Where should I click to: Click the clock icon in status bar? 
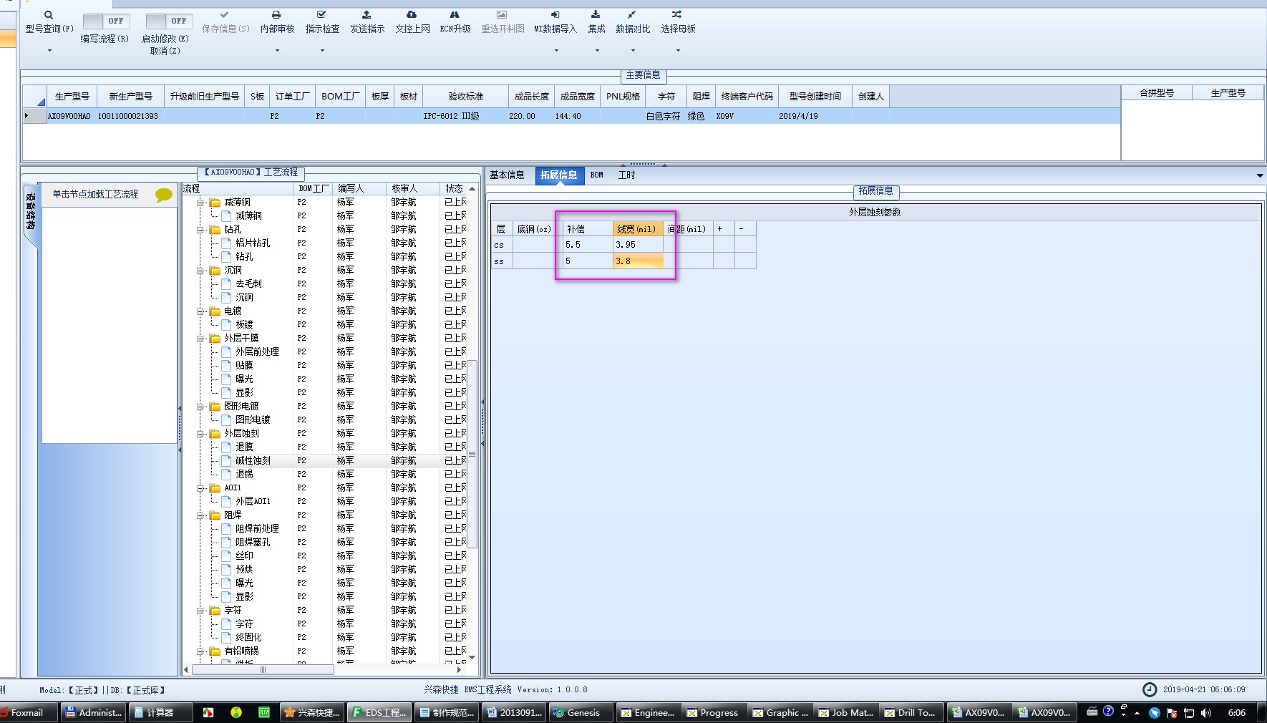[1150, 689]
